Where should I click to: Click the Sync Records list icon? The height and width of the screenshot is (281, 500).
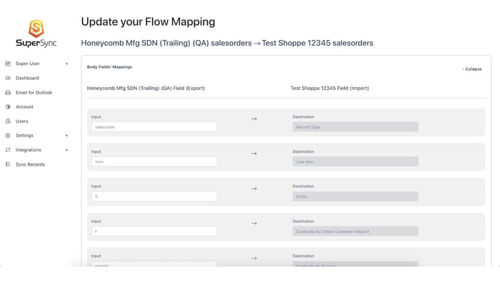coord(8,164)
